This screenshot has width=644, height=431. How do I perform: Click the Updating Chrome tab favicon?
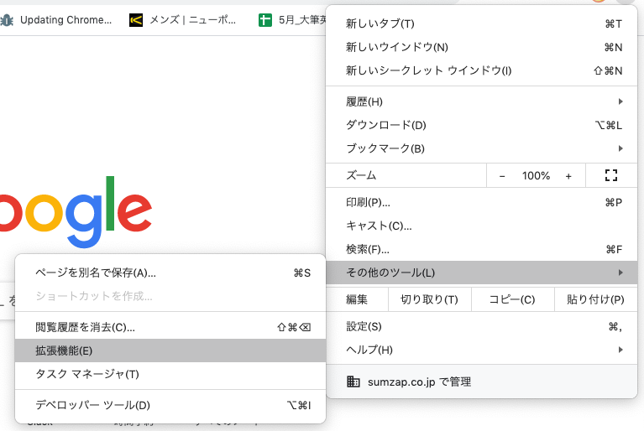(x=7, y=20)
